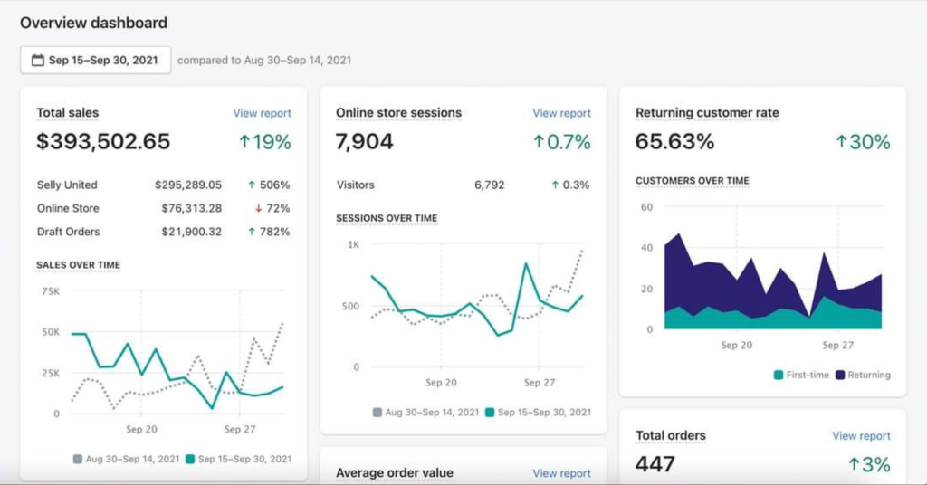Click the calendar icon in date button

tap(37, 61)
